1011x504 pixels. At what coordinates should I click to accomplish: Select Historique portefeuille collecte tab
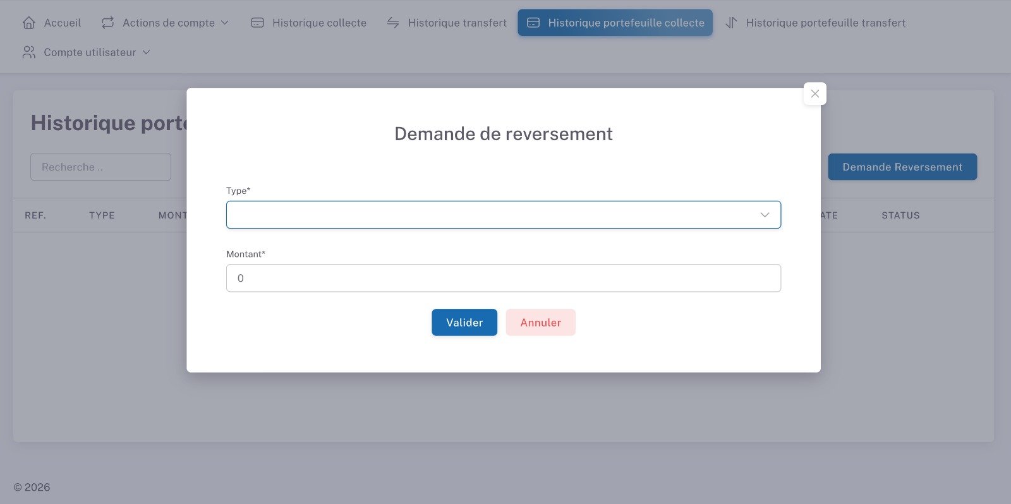point(615,23)
